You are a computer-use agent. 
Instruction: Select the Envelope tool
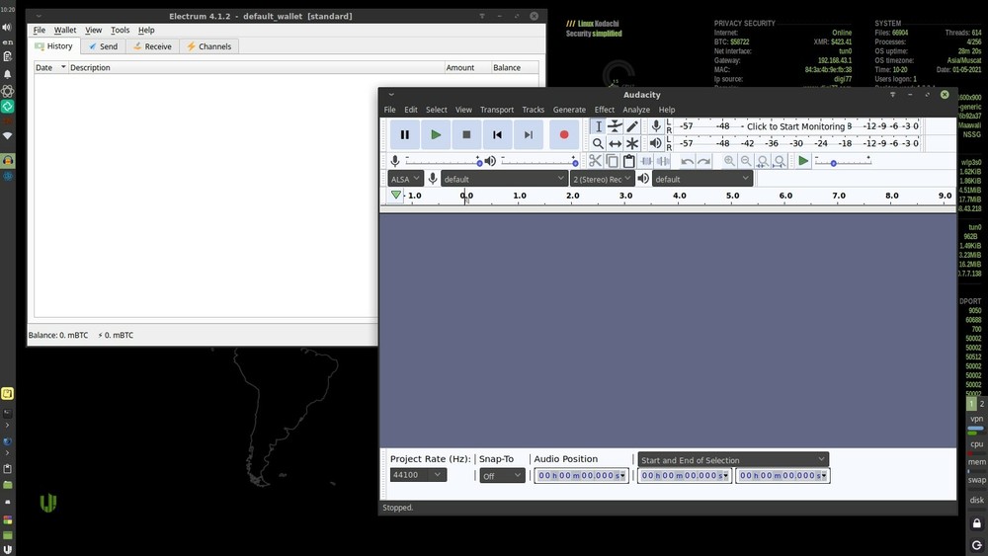click(x=615, y=126)
